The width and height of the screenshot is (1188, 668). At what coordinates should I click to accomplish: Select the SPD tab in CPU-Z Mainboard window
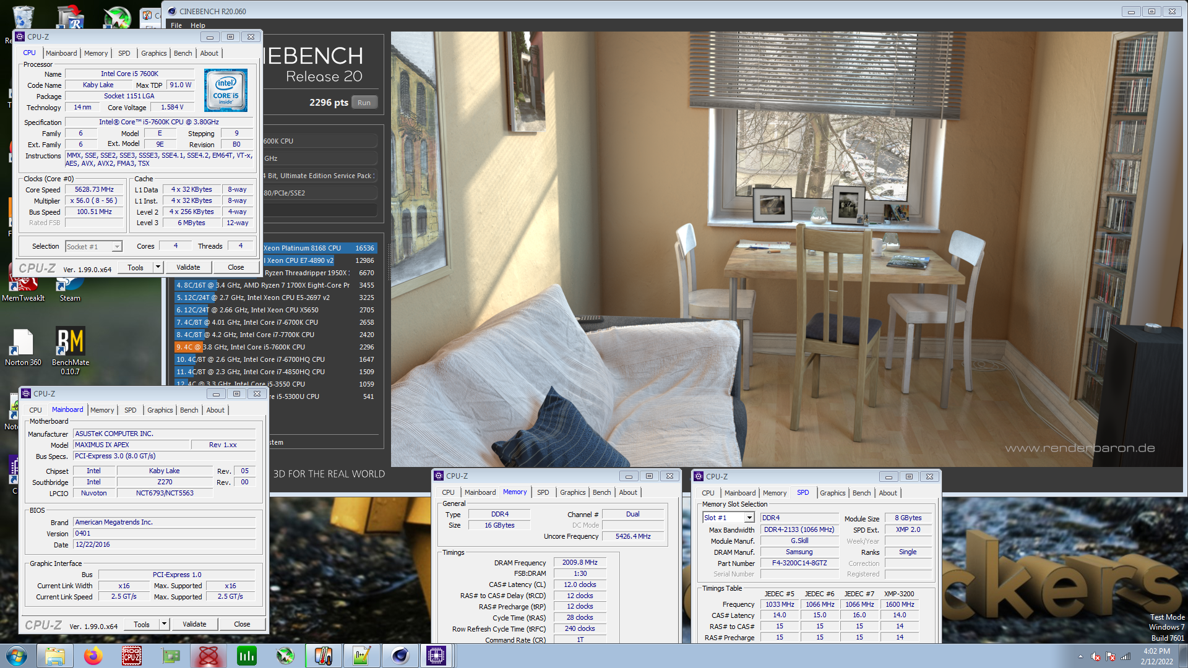(130, 410)
